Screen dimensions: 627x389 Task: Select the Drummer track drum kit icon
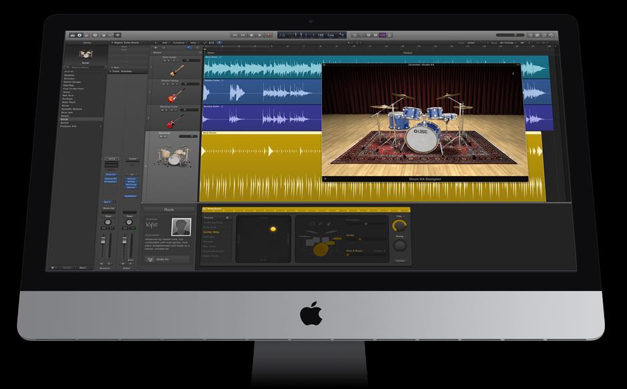point(173,155)
